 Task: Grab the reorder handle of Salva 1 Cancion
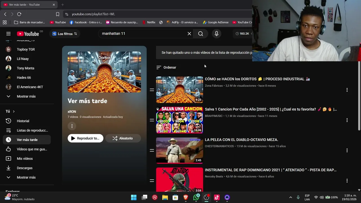[152, 120]
